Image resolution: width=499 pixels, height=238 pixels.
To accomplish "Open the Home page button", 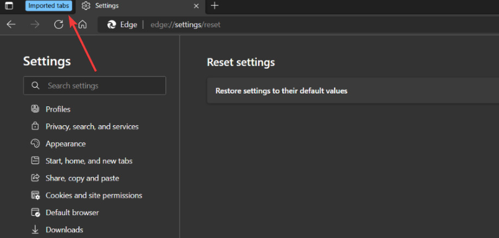I will coord(82,25).
